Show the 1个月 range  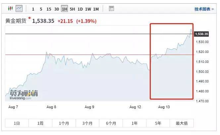[x=64, y=123]
